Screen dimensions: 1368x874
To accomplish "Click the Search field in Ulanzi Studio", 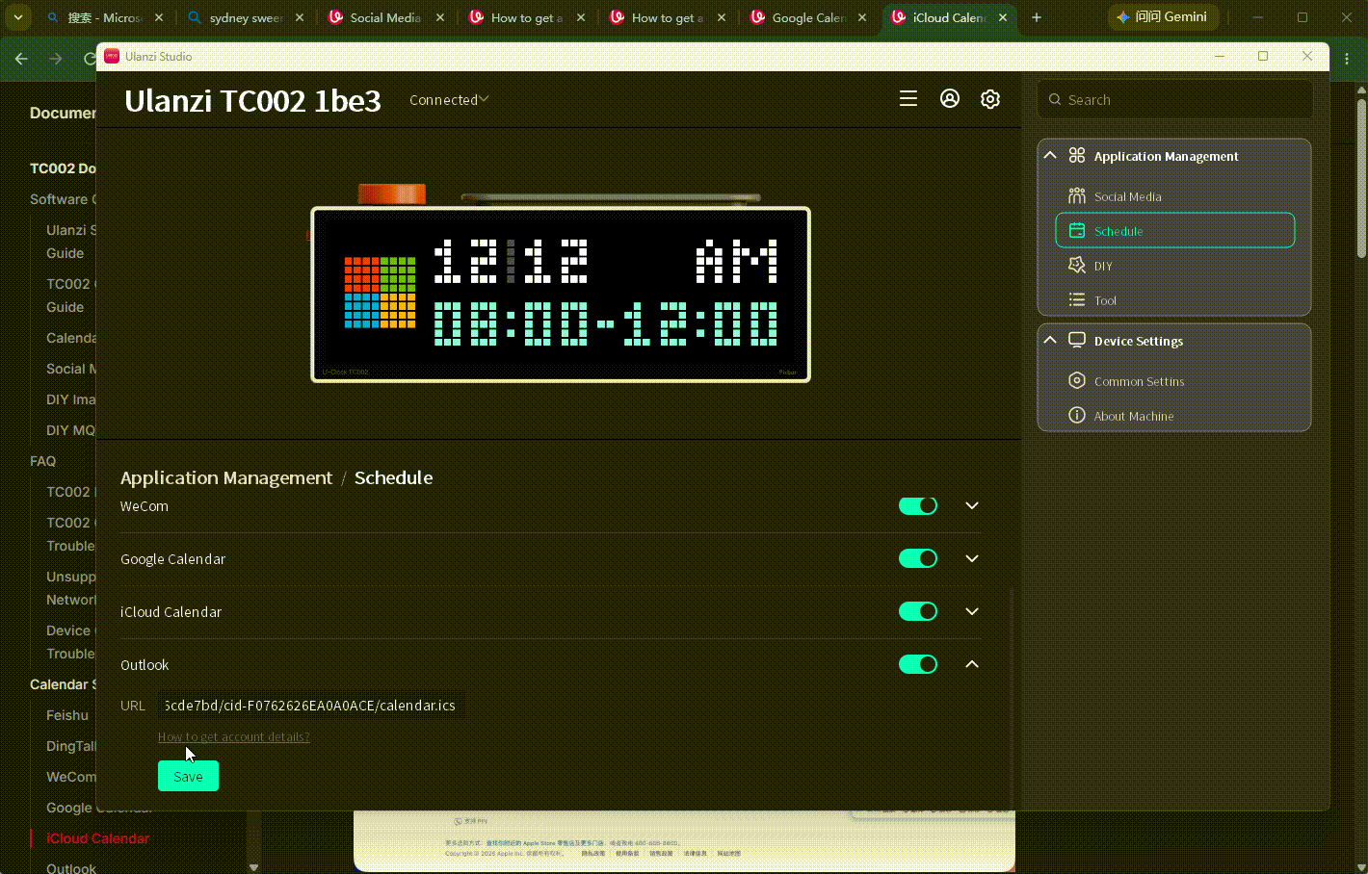I will (x=1175, y=99).
